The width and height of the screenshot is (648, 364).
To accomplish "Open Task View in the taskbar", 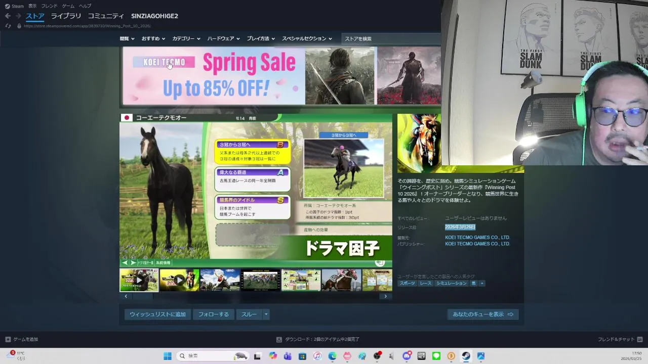I will coord(257,356).
